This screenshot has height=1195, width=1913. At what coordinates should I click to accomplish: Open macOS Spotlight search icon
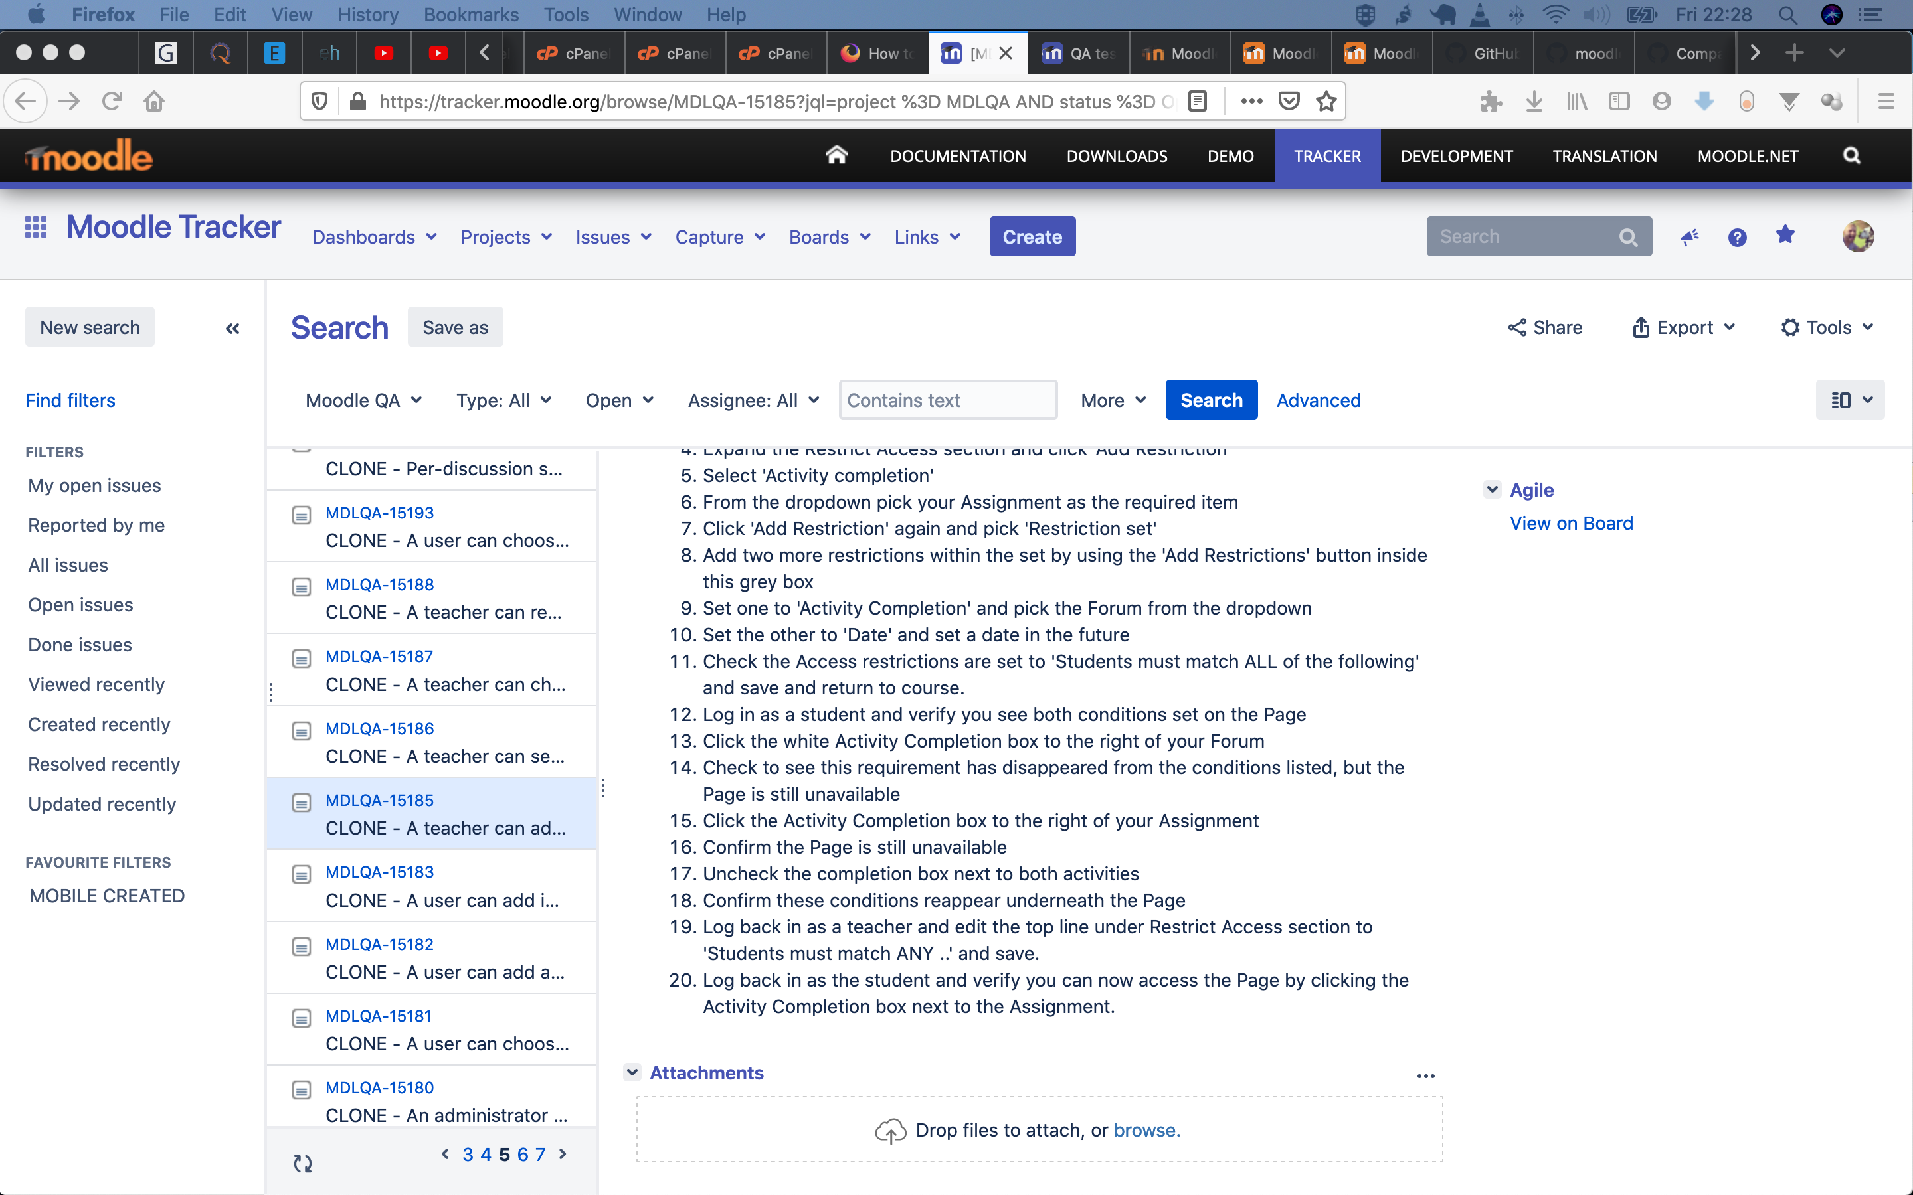click(1788, 14)
